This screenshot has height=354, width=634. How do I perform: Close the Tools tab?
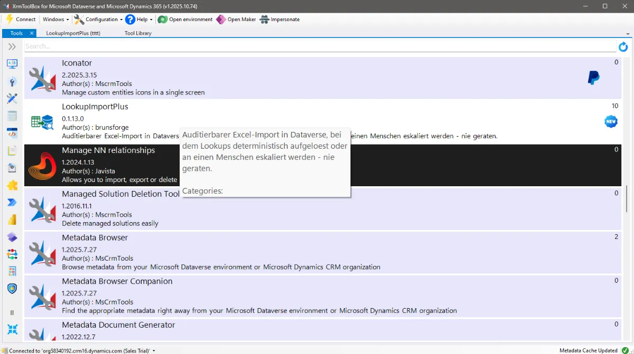(32, 33)
